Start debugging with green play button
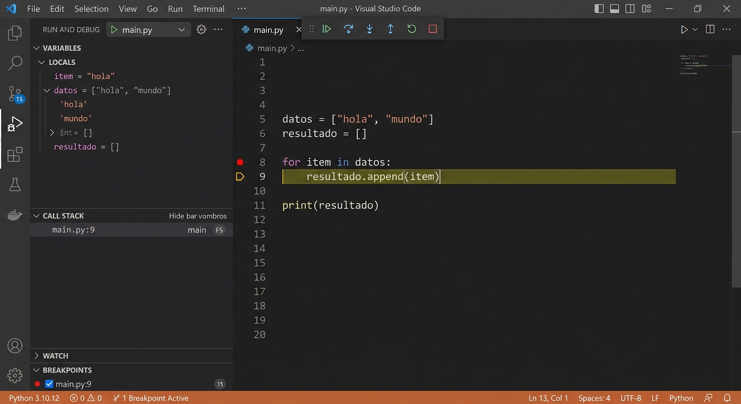Screen dimensions: 741x404 click(x=114, y=30)
